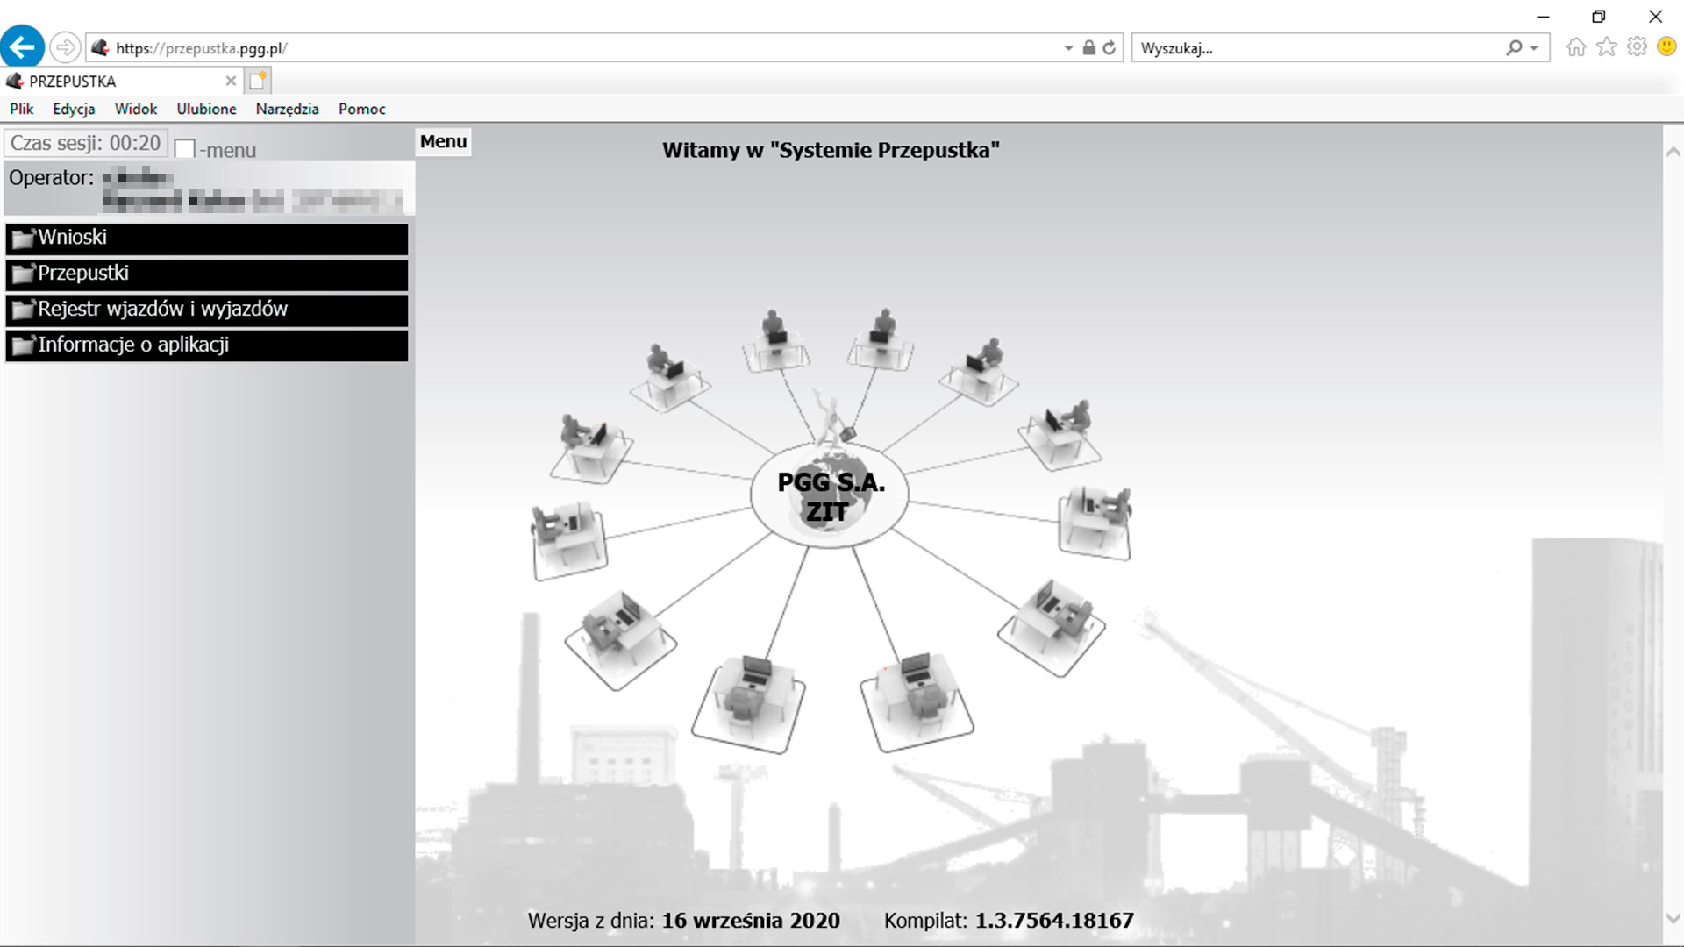Click the browser forward arrow

pyautogui.click(x=65, y=47)
